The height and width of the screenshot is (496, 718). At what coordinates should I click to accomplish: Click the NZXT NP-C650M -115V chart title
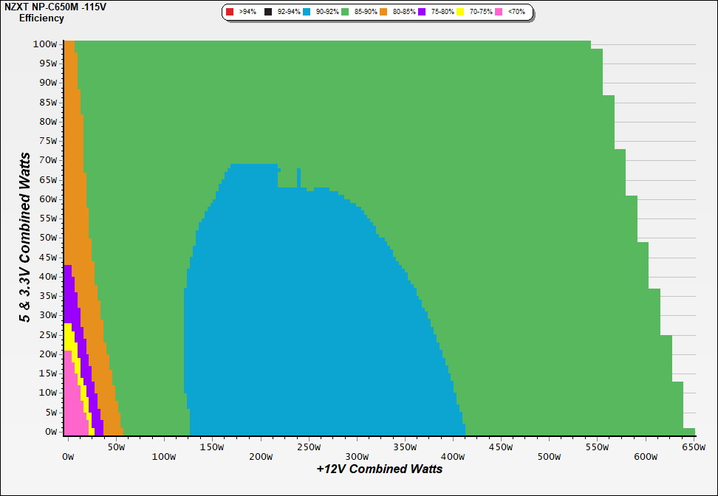(48, 7)
